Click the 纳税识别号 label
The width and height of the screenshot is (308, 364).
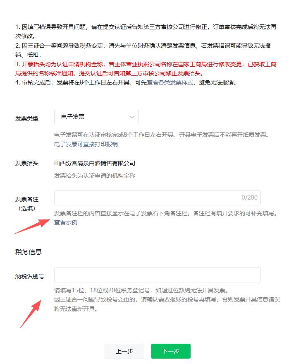click(x=30, y=276)
